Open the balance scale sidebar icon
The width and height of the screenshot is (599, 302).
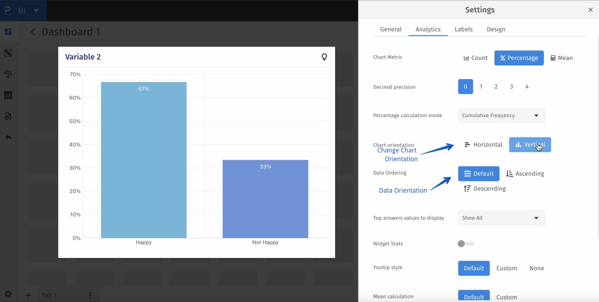click(8, 74)
